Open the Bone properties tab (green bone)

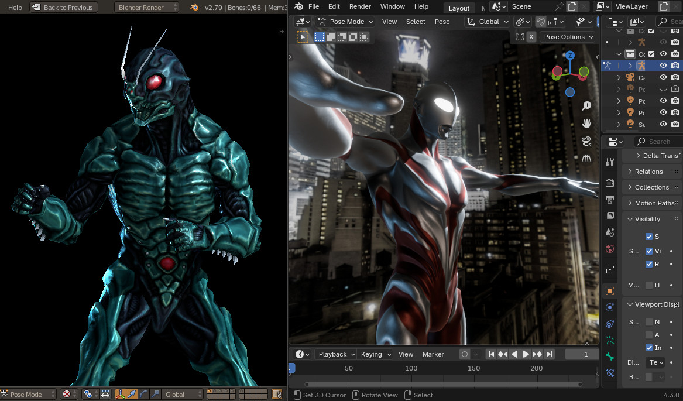click(610, 357)
